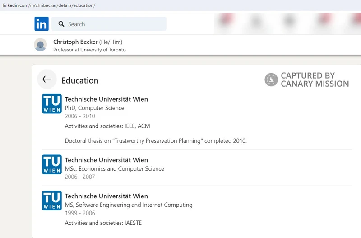
Task: Click the magnifier icon in the search box
Action: (61, 24)
